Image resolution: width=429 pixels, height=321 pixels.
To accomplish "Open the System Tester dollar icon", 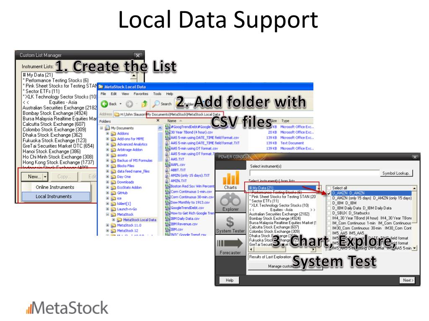I will (230, 224).
